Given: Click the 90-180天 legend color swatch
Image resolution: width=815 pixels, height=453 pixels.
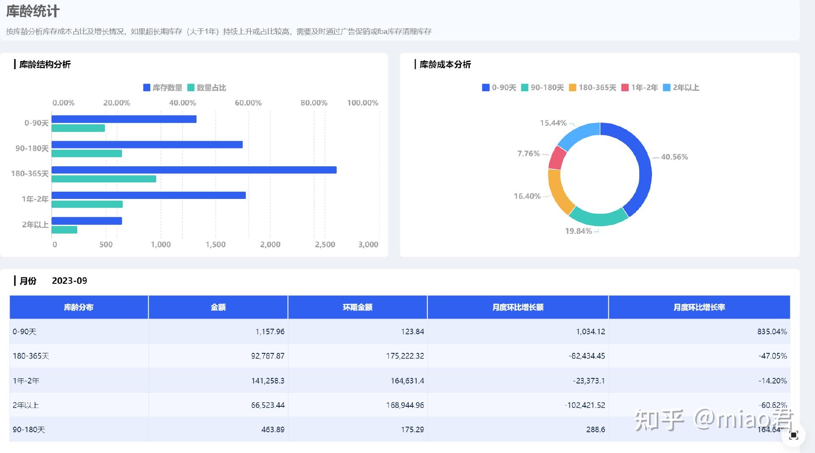Looking at the screenshot, I should [525, 88].
